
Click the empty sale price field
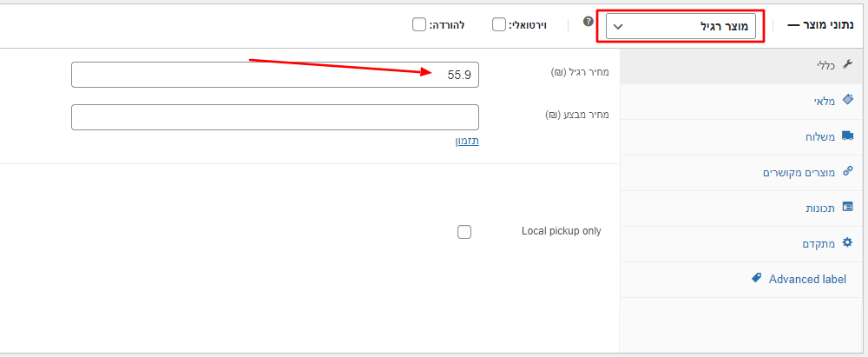274,116
